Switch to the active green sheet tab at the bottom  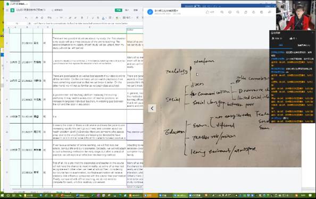tap(60, 192)
